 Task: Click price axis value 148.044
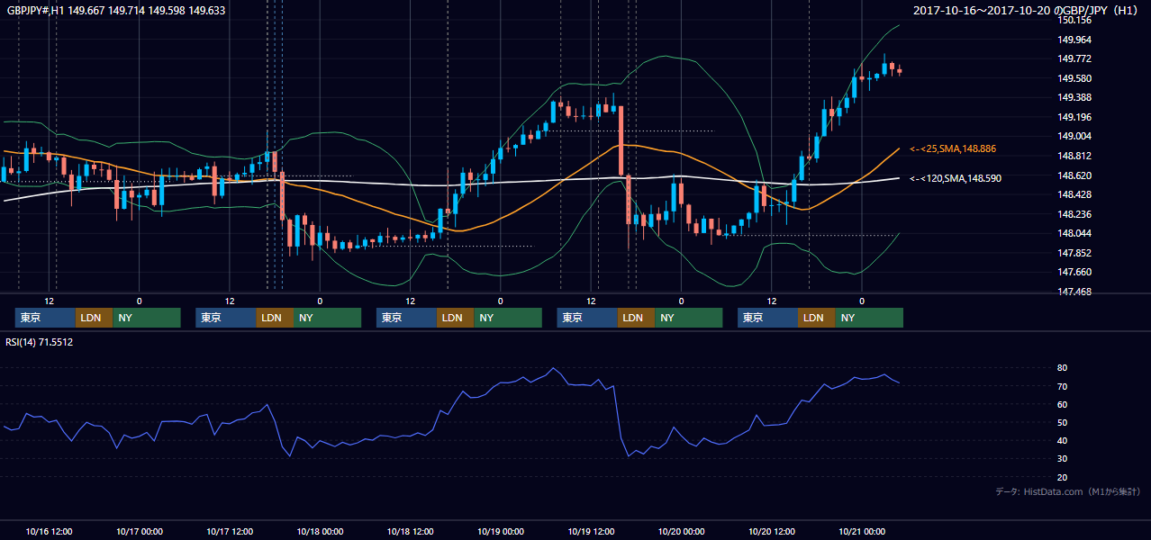pyautogui.click(x=1074, y=233)
